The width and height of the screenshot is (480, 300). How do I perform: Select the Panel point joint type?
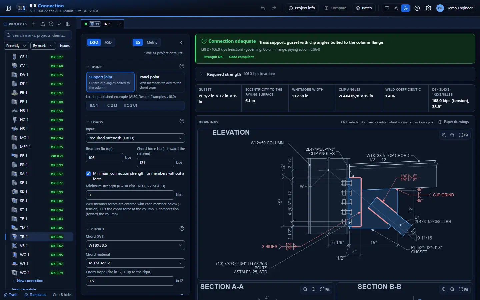pos(160,82)
